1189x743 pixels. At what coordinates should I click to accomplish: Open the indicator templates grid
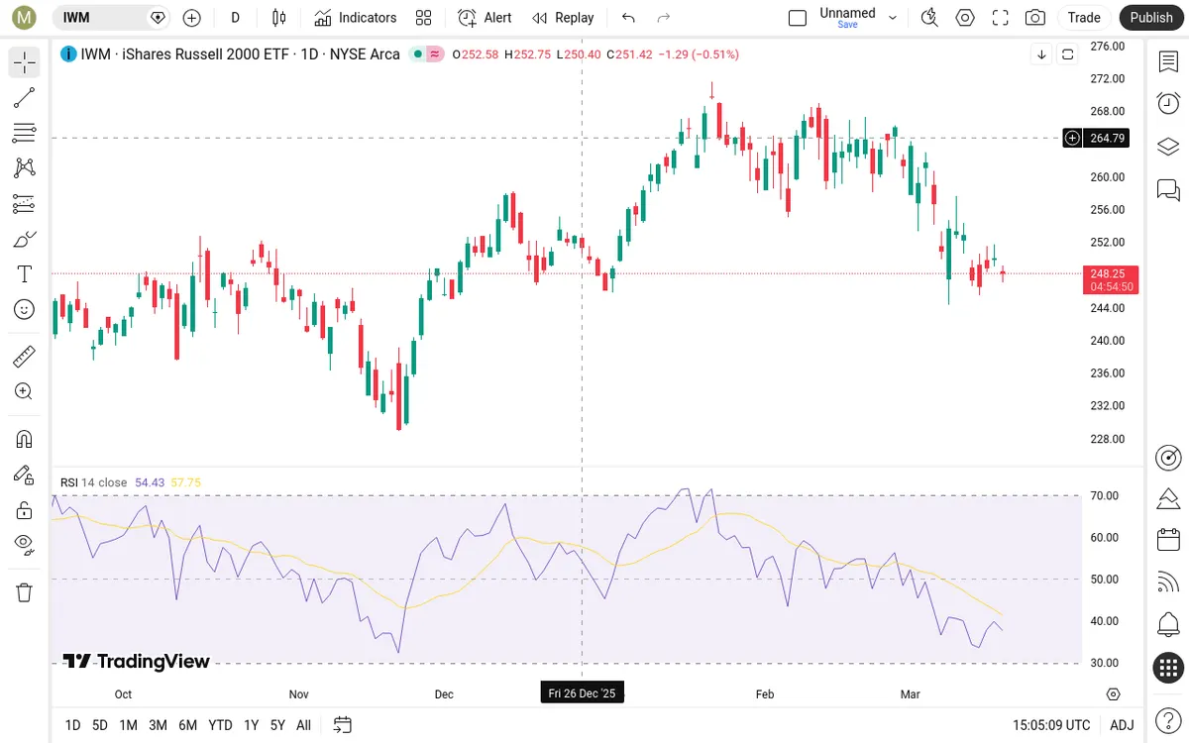coord(424,18)
